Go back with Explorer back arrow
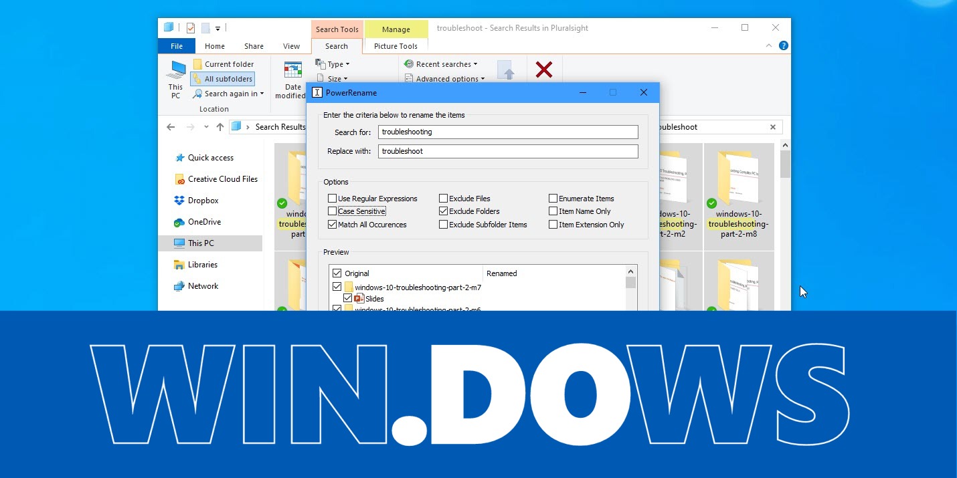 pyautogui.click(x=171, y=127)
